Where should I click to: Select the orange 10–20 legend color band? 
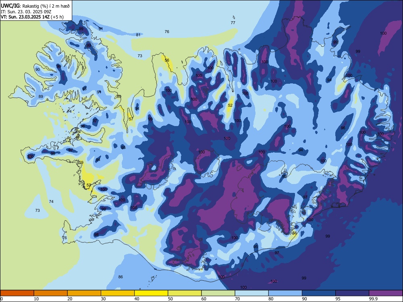51,293
